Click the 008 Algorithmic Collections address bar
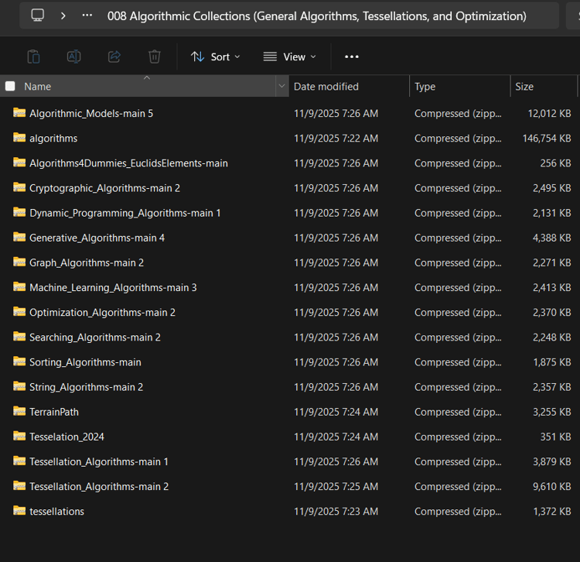Image resolution: width=580 pixels, height=562 pixels. tap(317, 15)
